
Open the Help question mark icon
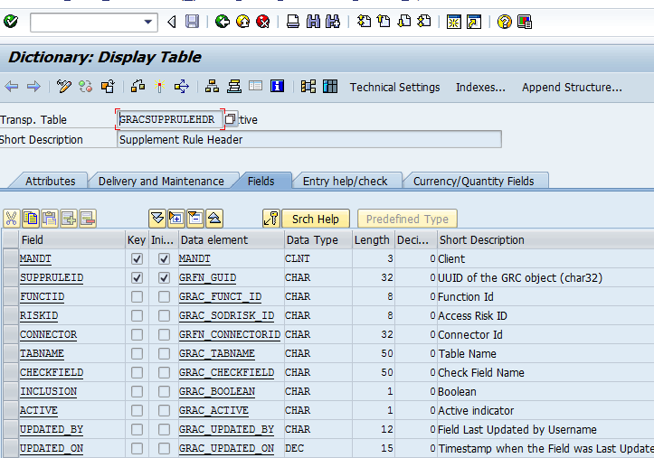pos(504,22)
